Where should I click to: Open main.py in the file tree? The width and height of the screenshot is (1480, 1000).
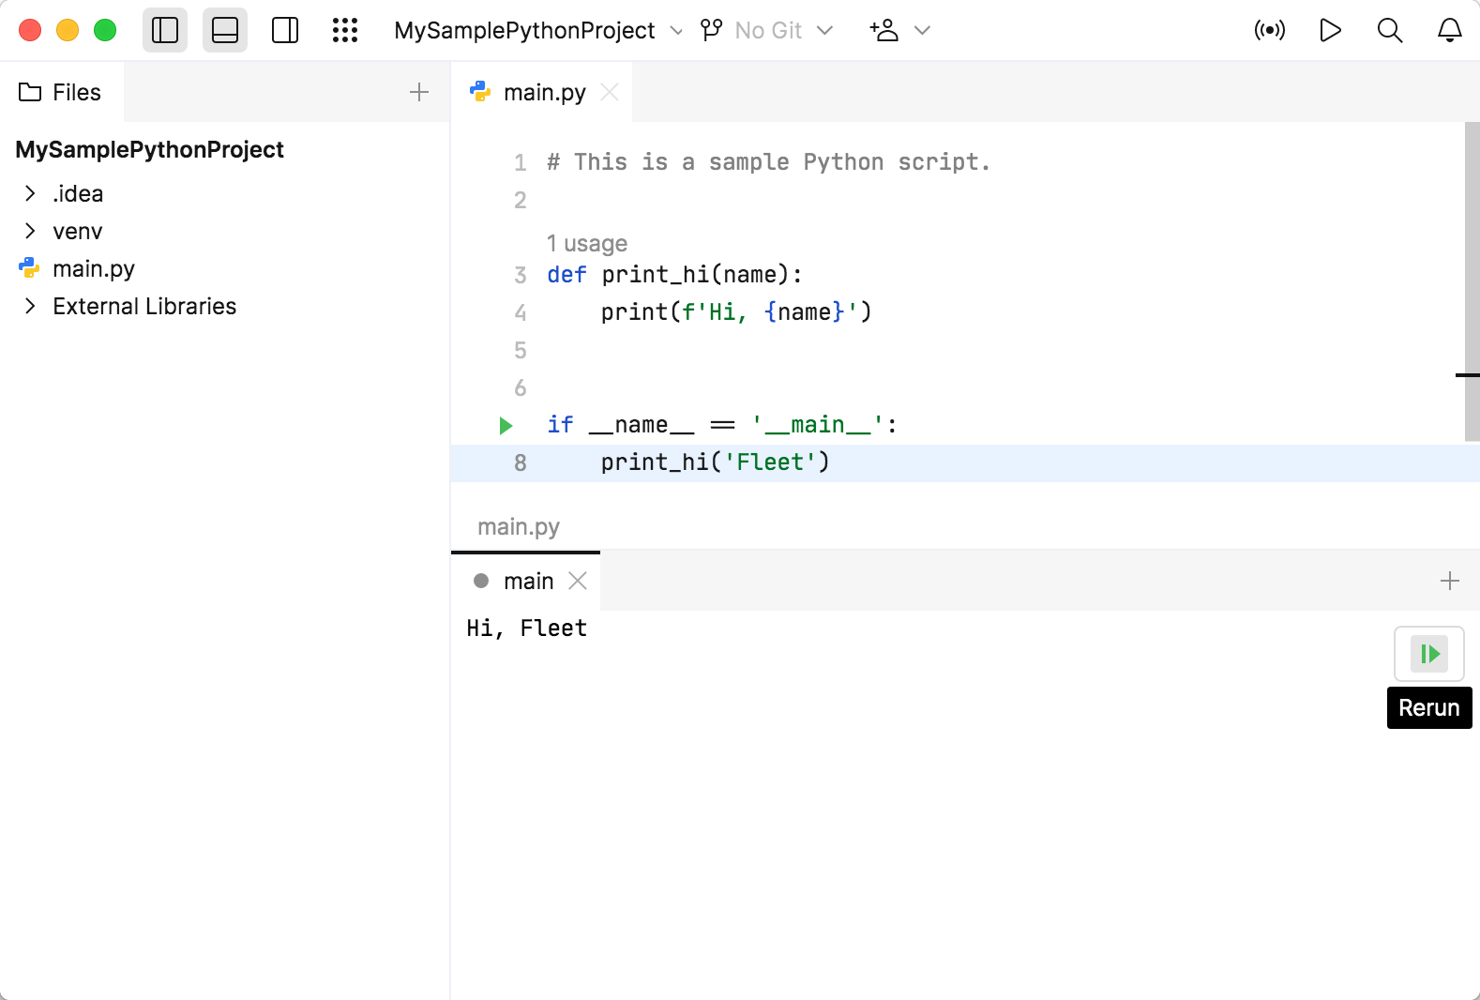point(94,269)
